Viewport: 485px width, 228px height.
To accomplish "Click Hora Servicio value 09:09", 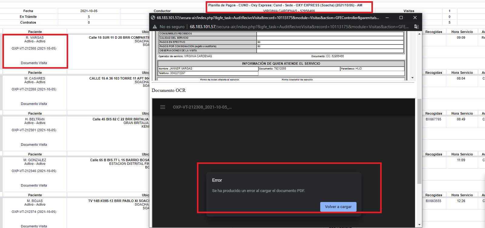I will (461, 37).
